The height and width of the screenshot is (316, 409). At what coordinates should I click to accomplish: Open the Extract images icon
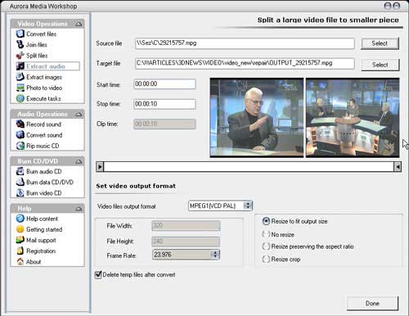pyautogui.click(x=20, y=77)
